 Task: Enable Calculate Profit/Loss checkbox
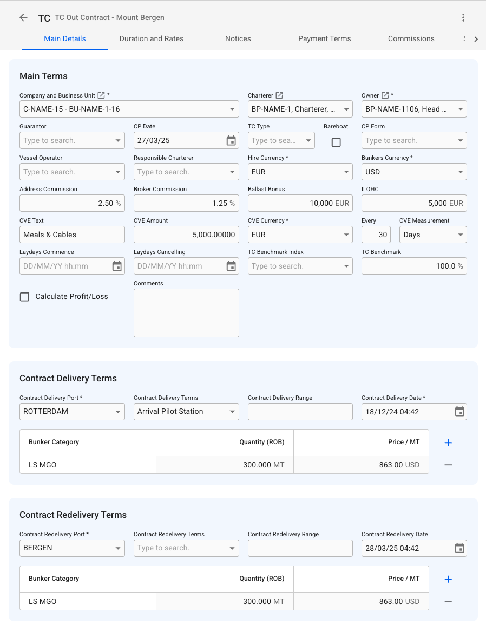24,297
